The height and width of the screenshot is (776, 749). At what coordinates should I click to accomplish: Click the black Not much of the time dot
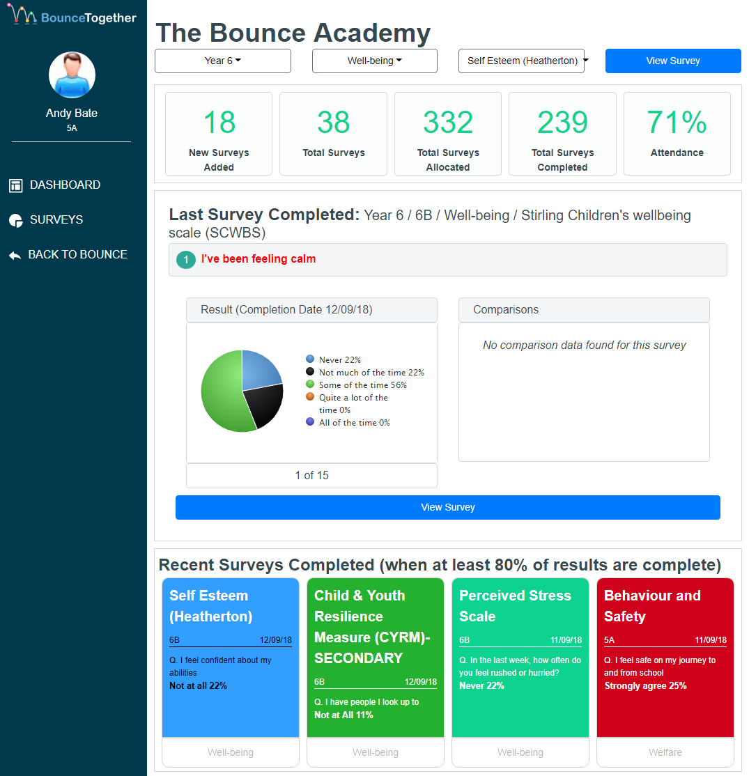click(x=310, y=371)
